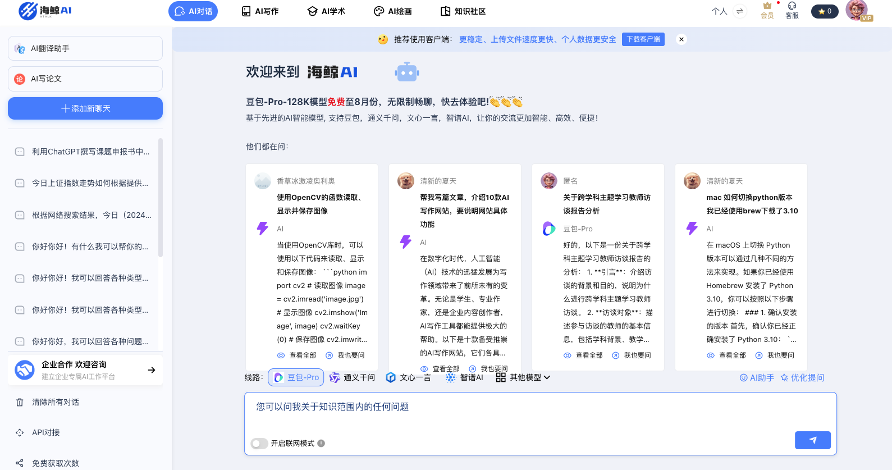Select the 通义千问 model line

click(x=353, y=377)
